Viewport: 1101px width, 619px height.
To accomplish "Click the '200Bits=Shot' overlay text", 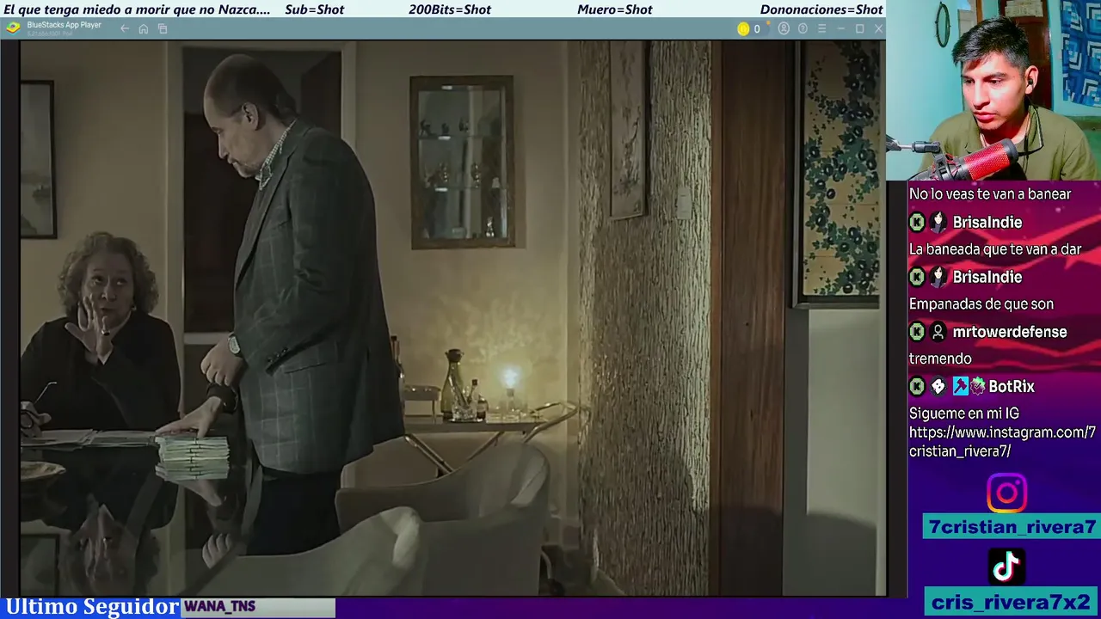I will 450,9.
